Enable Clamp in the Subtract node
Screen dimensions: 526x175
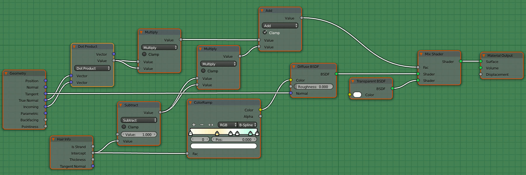[124, 127]
